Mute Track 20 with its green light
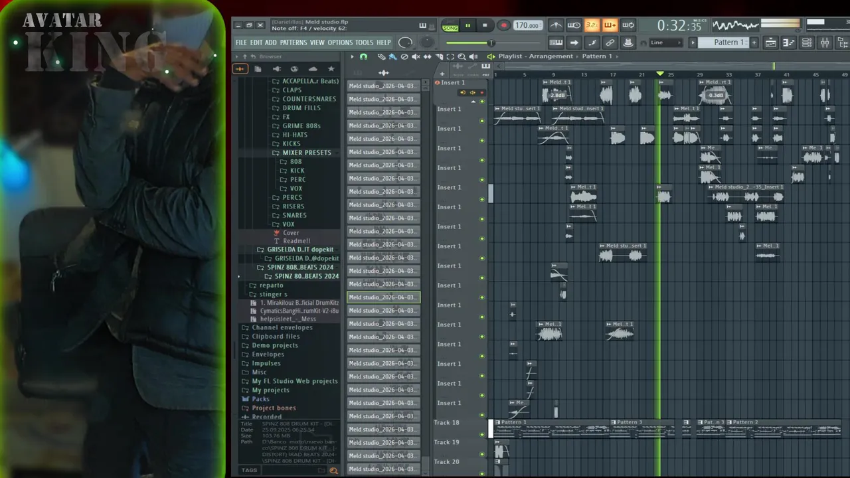 click(x=482, y=473)
